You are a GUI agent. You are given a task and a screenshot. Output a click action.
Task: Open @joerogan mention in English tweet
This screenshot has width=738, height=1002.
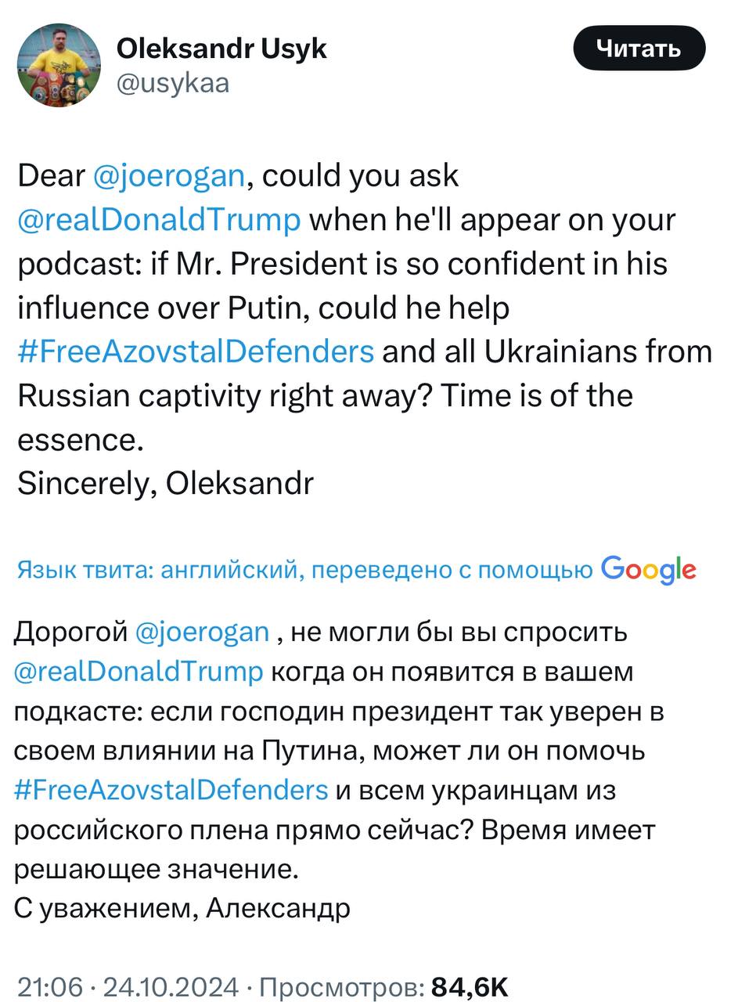[170, 176]
